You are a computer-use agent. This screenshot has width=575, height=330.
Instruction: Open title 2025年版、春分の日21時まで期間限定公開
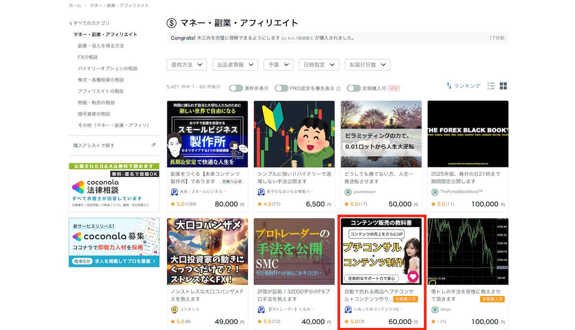click(x=466, y=178)
